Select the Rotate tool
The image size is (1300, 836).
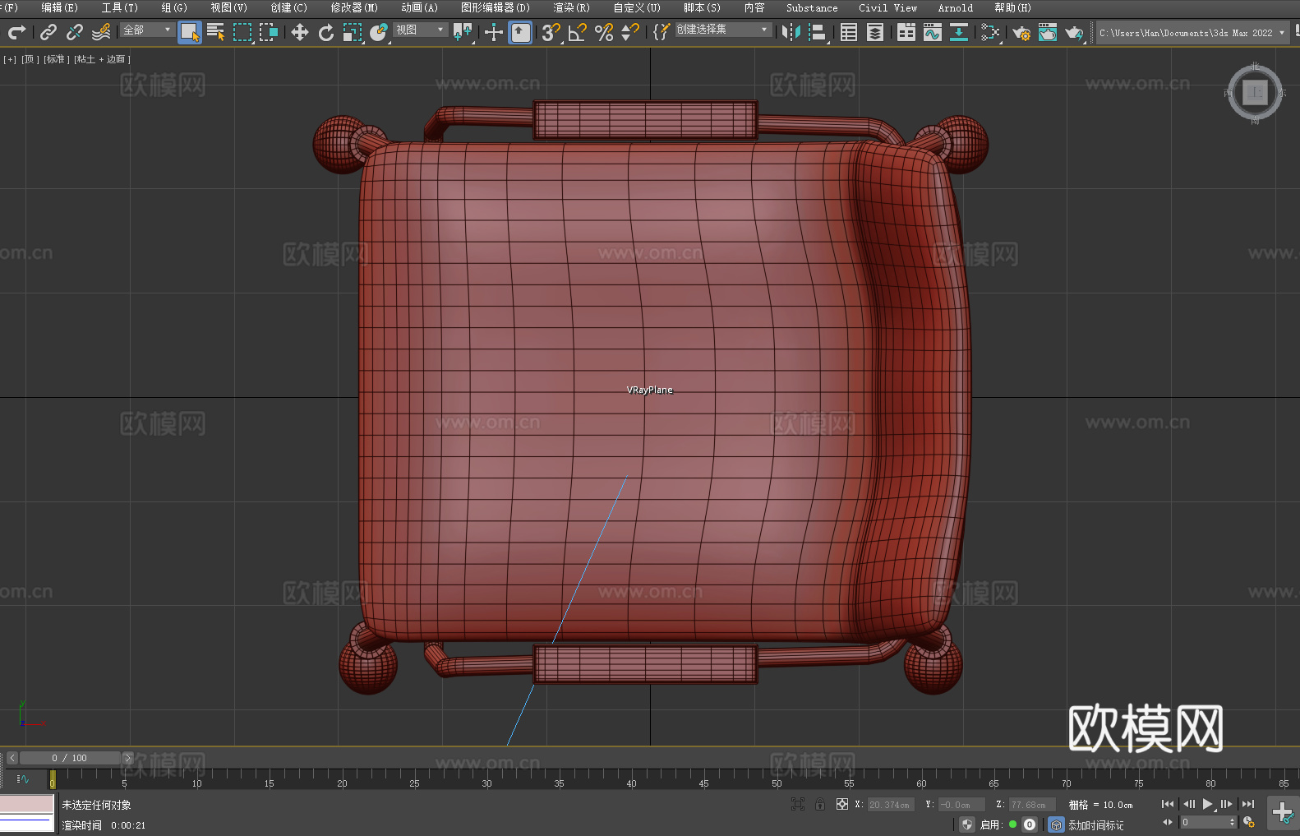326,32
